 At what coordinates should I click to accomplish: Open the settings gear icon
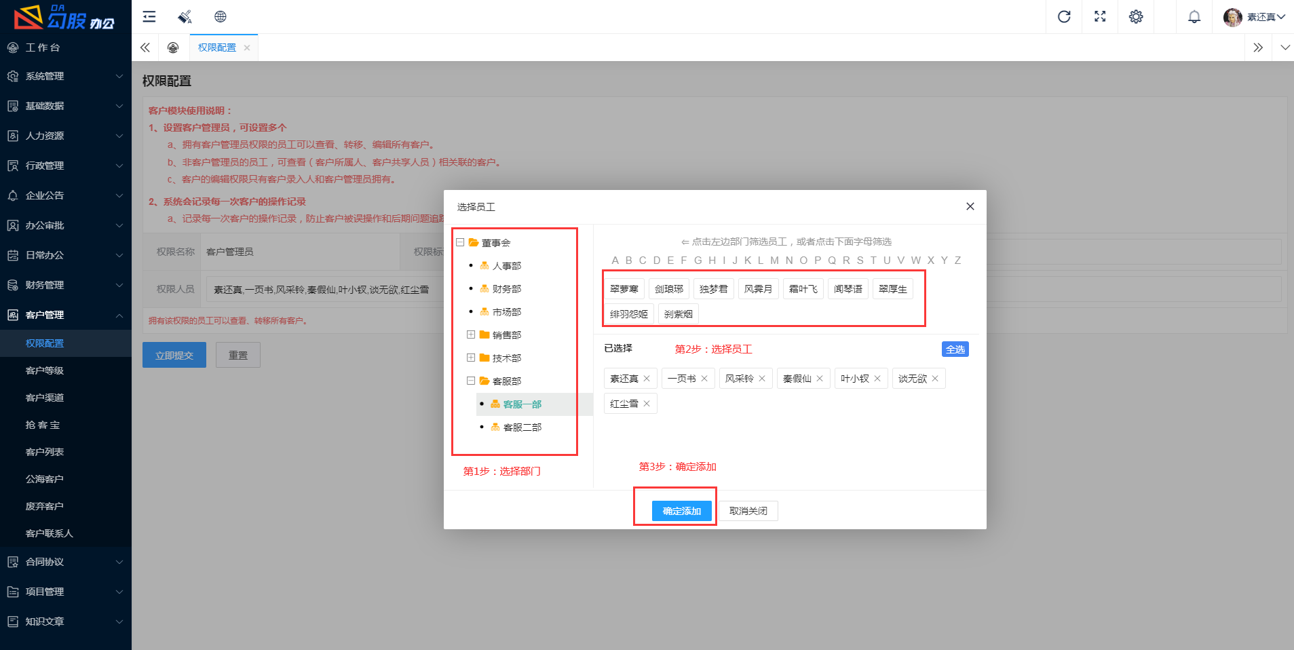pos(1136,17)
